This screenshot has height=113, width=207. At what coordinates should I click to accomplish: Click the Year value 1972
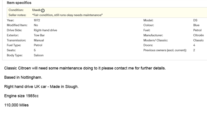coord(37,20)
